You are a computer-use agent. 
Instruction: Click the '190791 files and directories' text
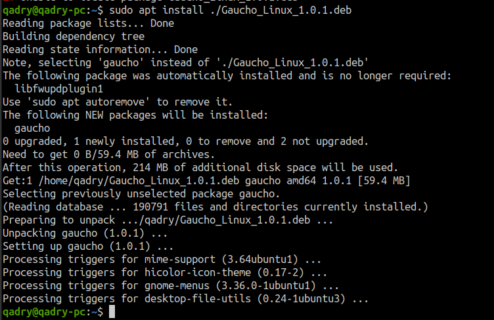click(x=215, y=207)
